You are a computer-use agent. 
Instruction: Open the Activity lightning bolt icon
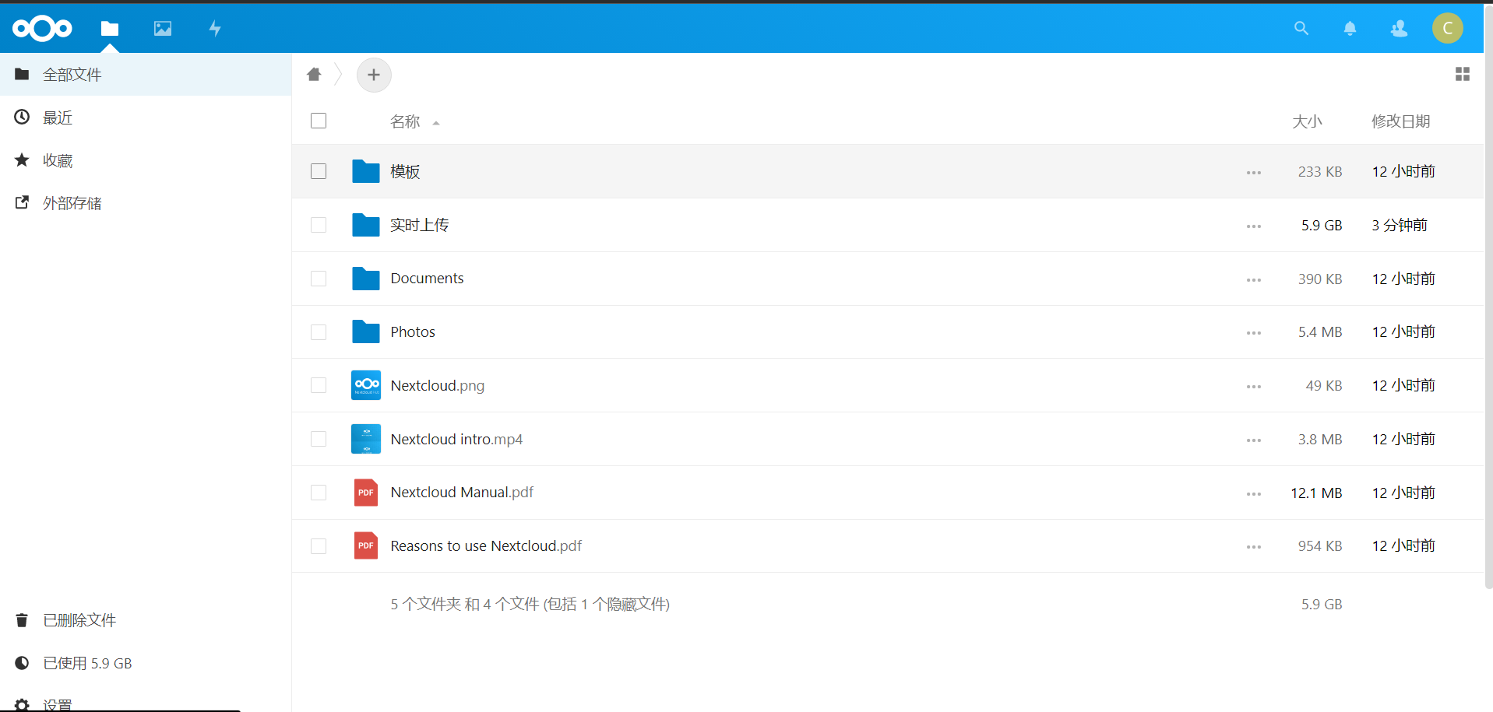tap(215, 29)
